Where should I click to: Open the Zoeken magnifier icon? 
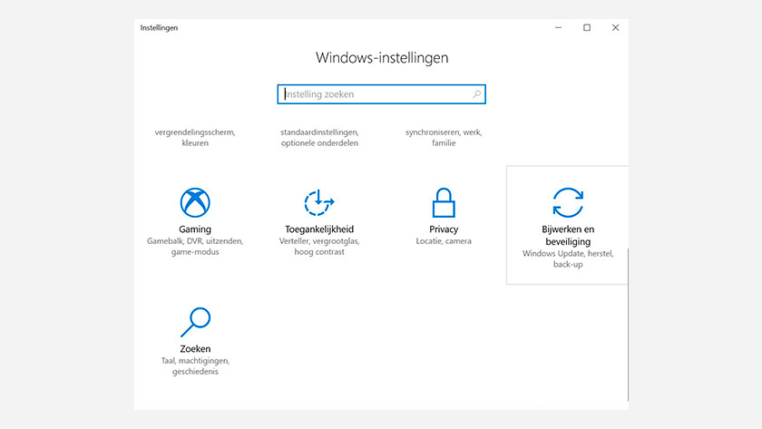coord(195,322)
